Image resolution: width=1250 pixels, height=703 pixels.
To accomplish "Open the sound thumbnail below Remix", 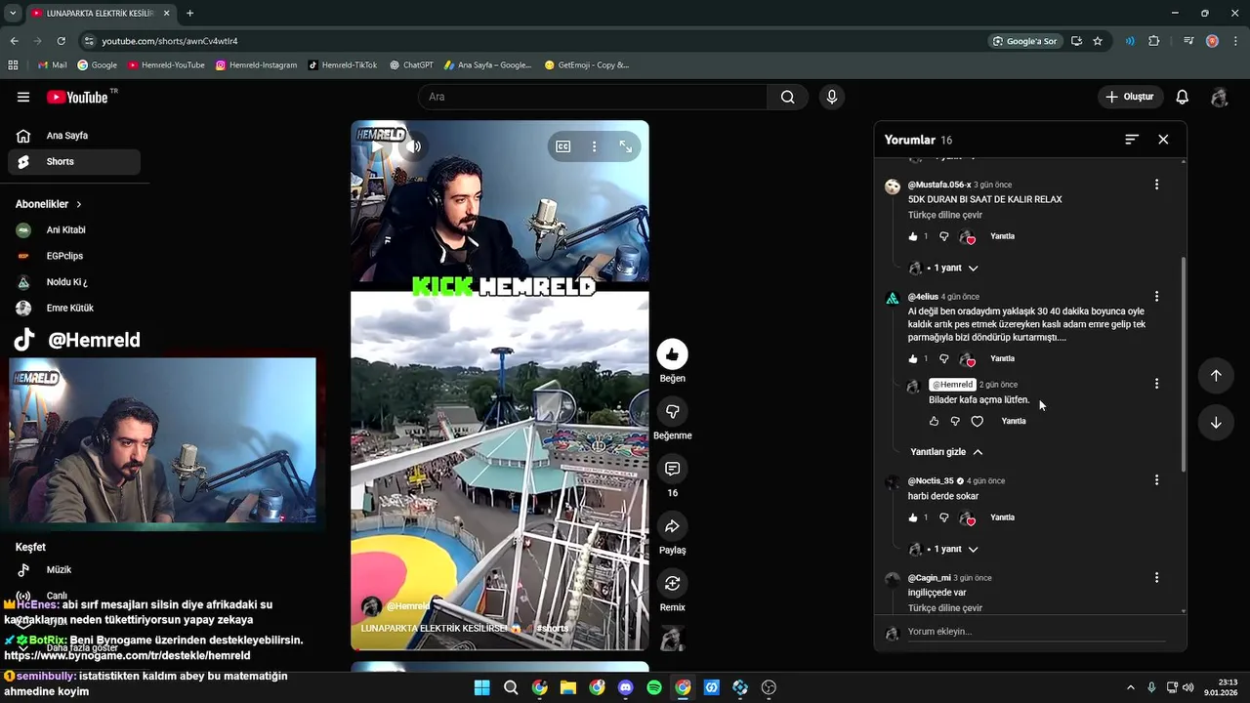I will [672, 638].
